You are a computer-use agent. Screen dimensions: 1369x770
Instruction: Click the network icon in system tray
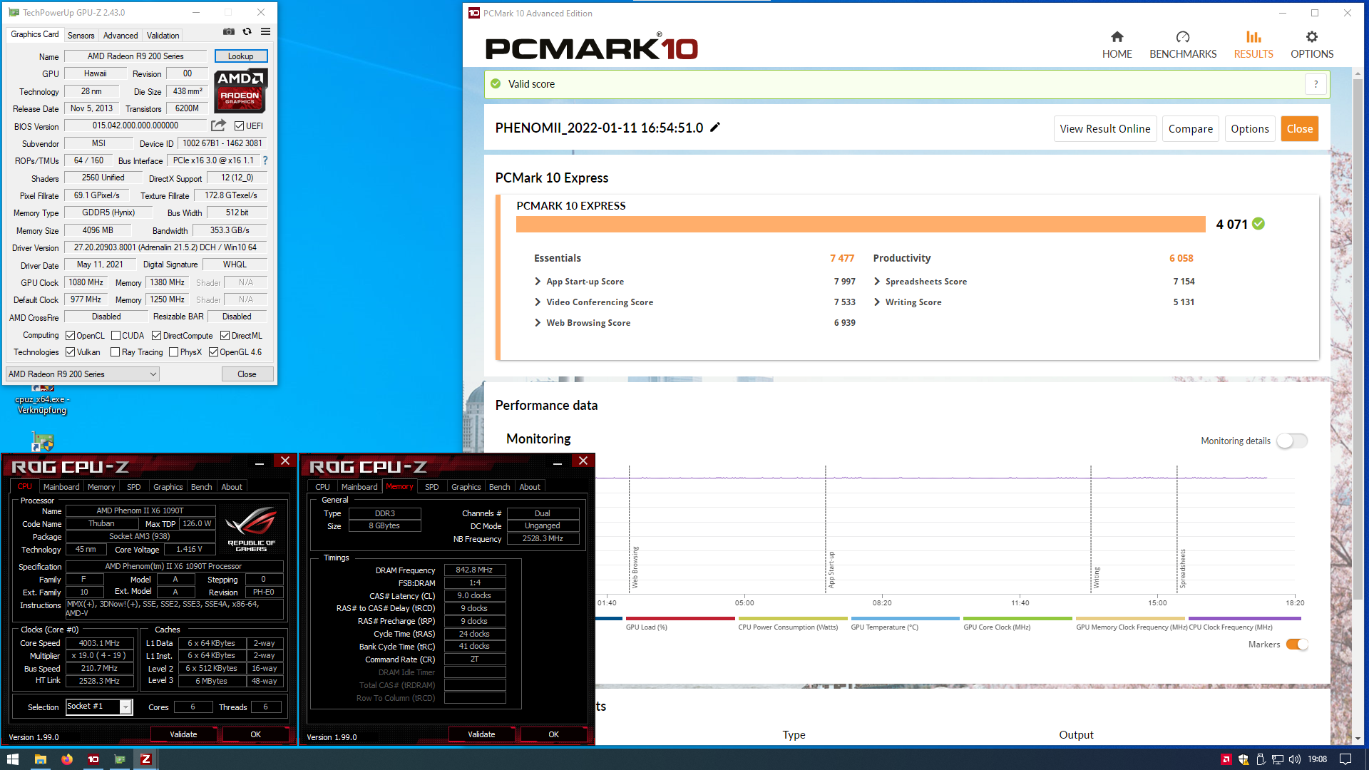click(1277, 759)
